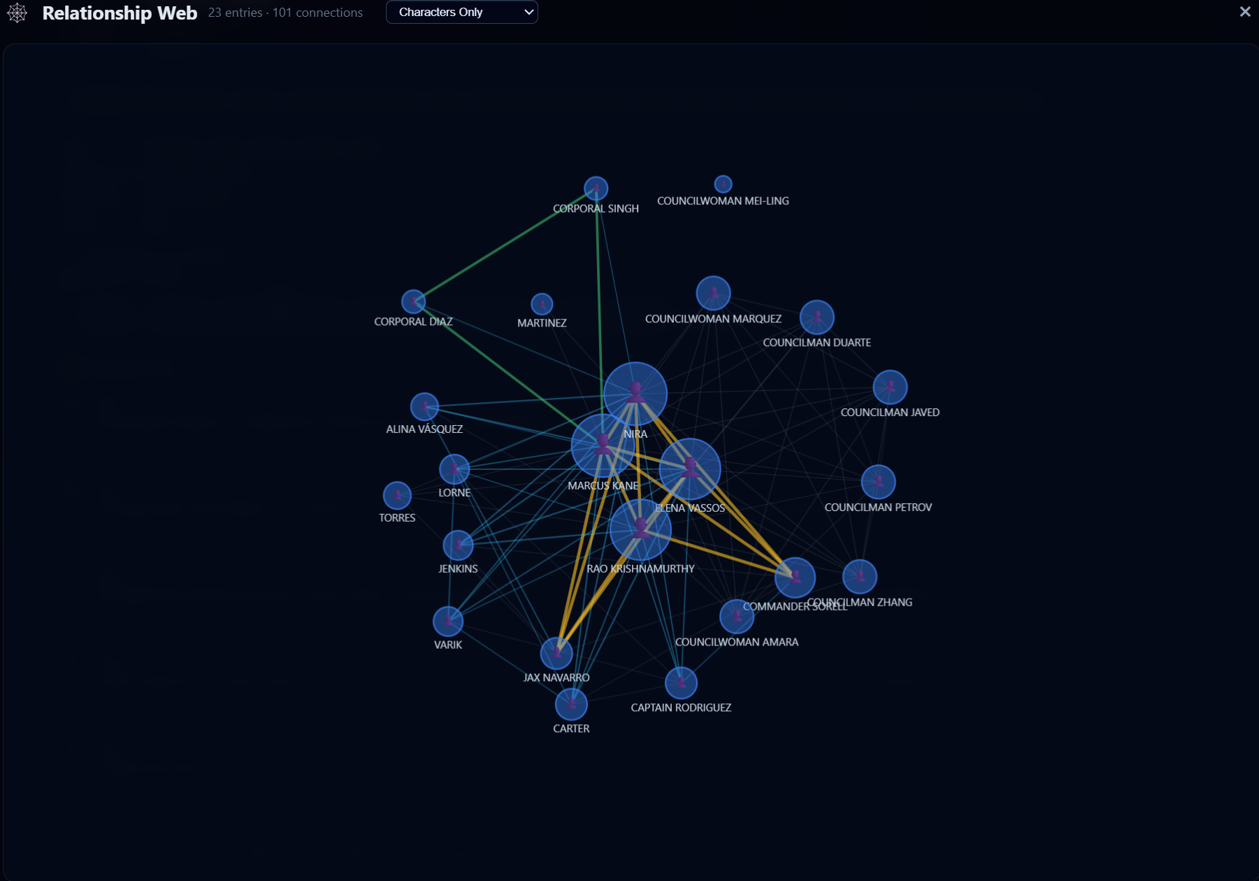1259x881 pixels.
Task: Click the COUNCILWOMAN MEI-LING node
Action: pos(723,183)
